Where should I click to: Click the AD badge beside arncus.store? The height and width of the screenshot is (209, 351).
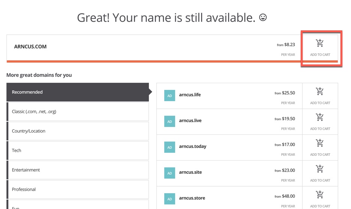click(x=169, y=199)
